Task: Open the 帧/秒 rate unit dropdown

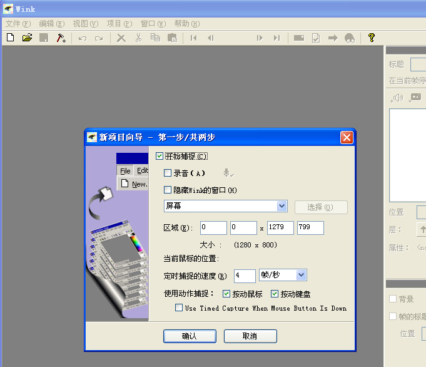Action: click(301, 275)
